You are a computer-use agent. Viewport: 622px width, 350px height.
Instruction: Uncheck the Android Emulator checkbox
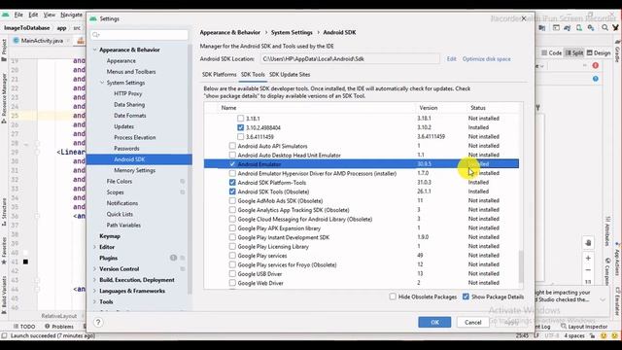pos(232,164)
